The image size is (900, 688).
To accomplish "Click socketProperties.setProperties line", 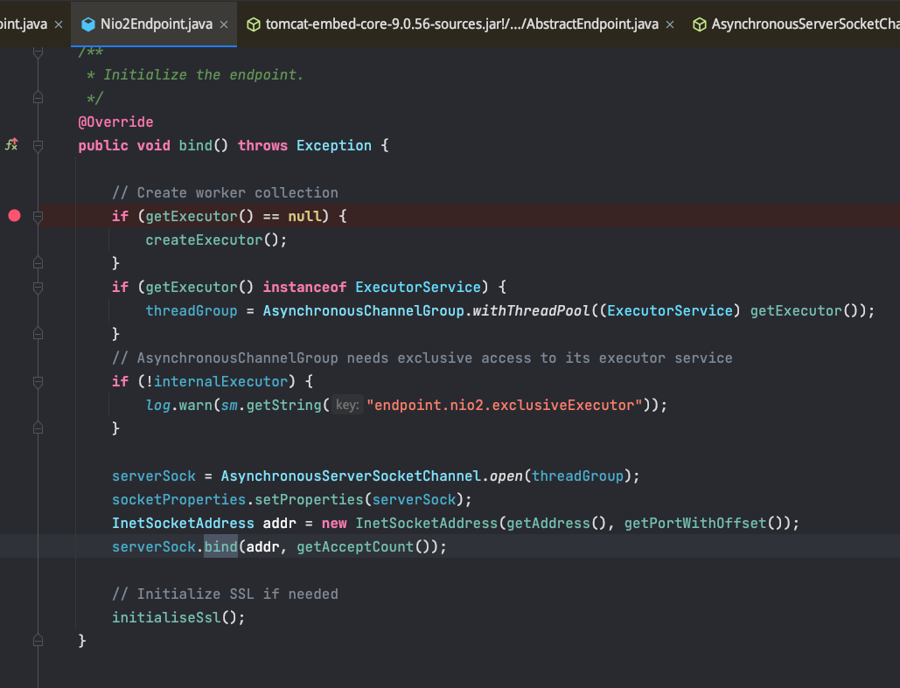I will (x=291, y=500).
